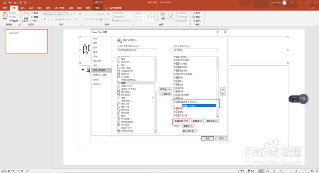The height and width of the screenshot is (173, 319).
Task: Confirm the dialog with 确定
Action: pyautogui.click(x=208, y=139)
